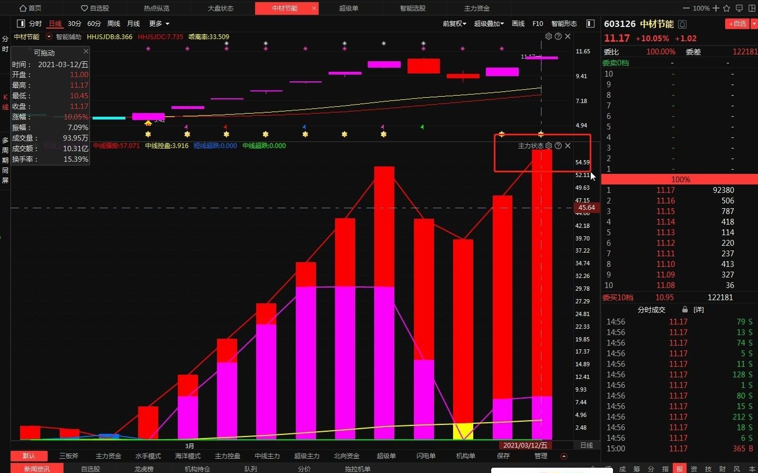Click the 画线 drawing tool
The height and width of the screenshot is (473, 758).
pos(518,24)
